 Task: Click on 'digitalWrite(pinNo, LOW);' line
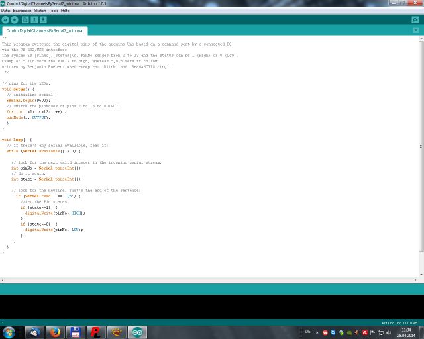click(x=54, y=230)
